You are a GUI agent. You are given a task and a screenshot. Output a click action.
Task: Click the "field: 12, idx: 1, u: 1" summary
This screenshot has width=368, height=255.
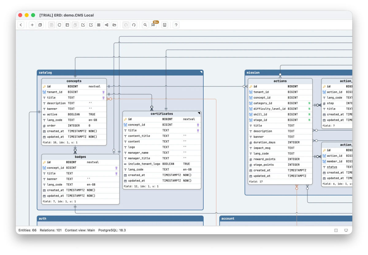tap(141, 186)
